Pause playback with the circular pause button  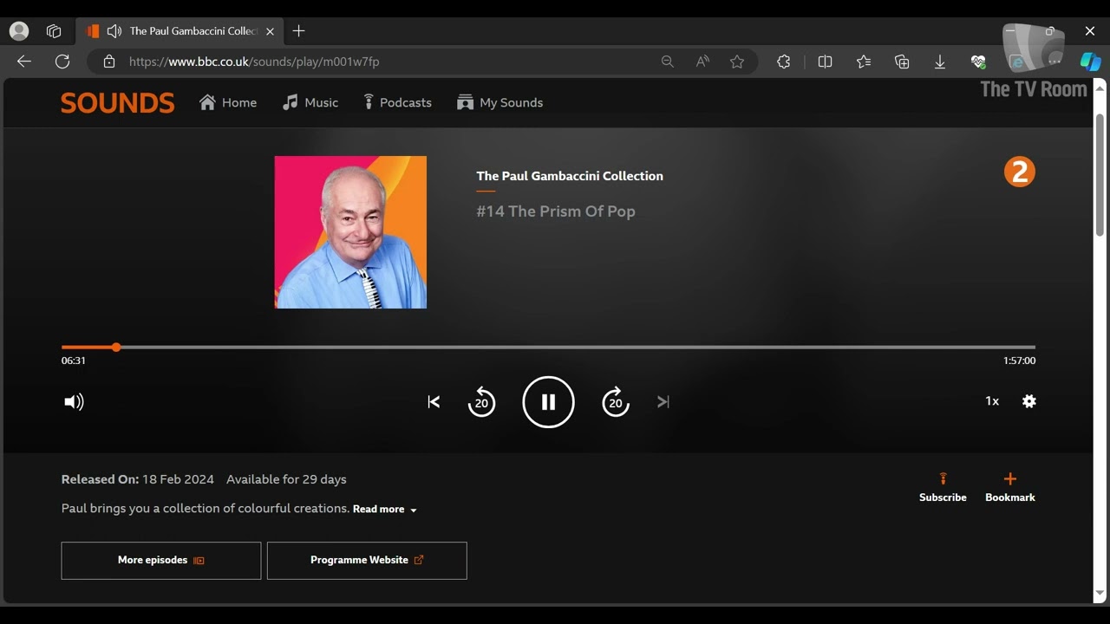click(548, 401)
